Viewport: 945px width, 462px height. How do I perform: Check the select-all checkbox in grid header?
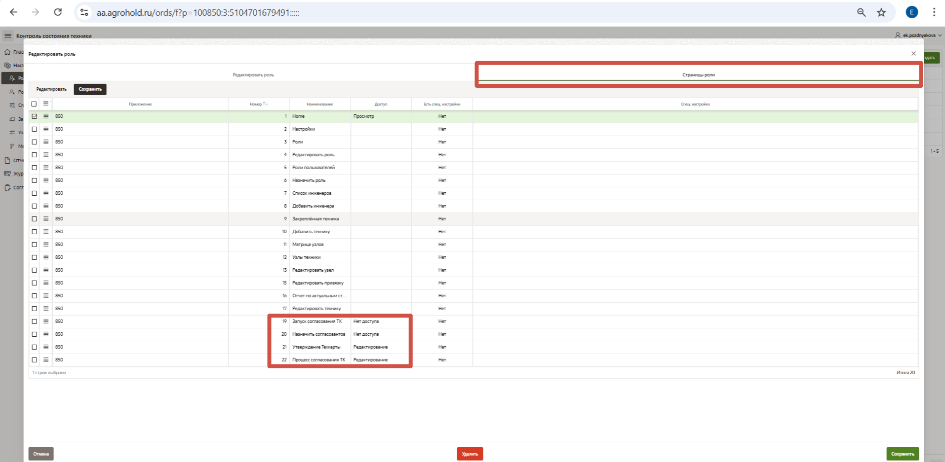34,104
